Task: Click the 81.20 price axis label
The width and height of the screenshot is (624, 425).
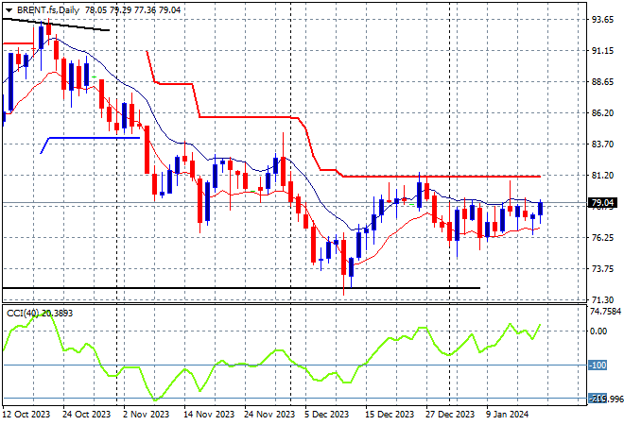Action: pos(602,176)
